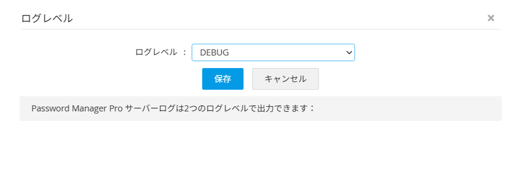The width and height of the screenshot is (521, 176).
Task: Click the ログレベル dialog title text
Action: coord(47,18)
